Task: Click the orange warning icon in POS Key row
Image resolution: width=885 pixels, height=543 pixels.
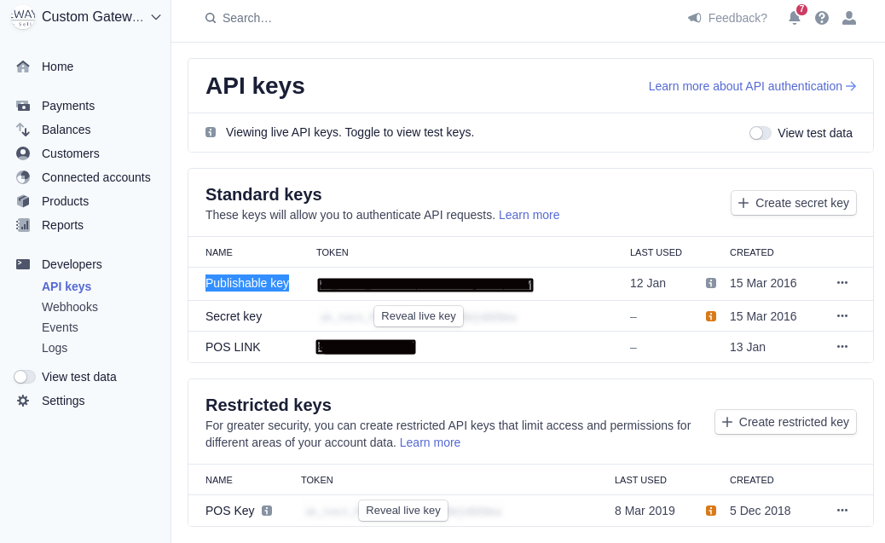Action: pyautogui.click(x=711, y=511)
